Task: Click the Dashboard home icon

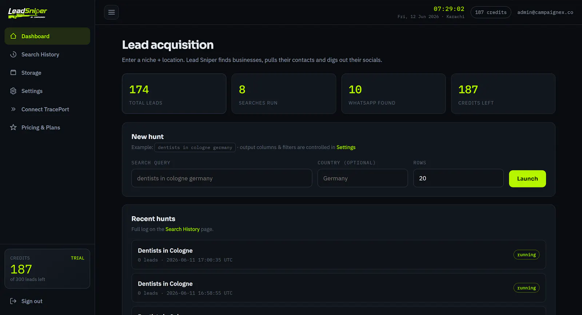Action: pos(13,36)
